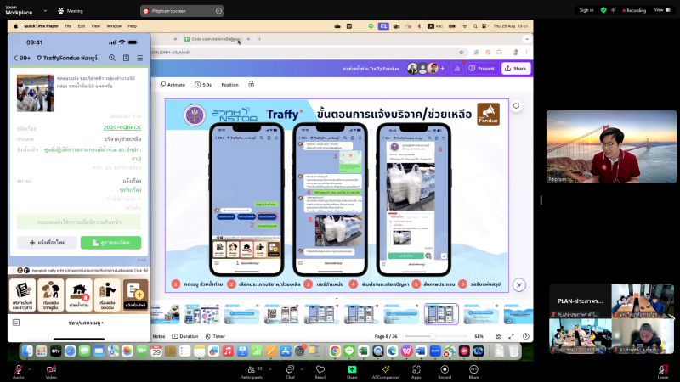Open the Participants panel
The image size is (680, 382).
point(252,368)
